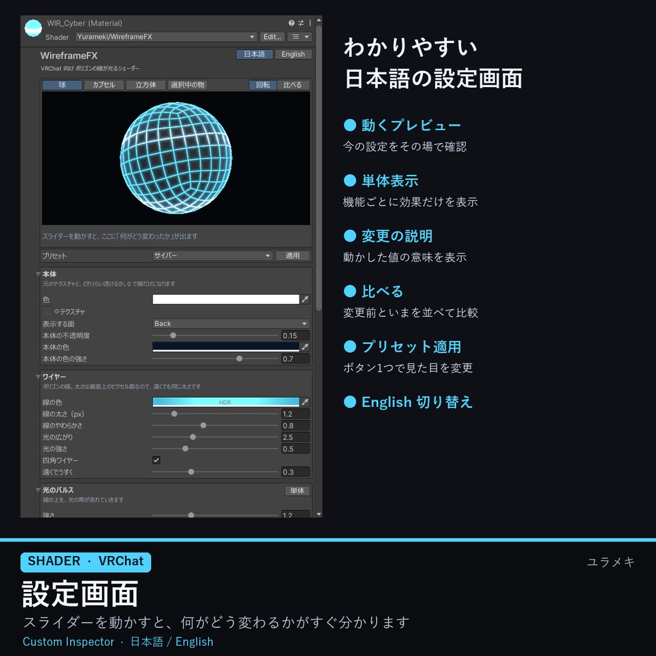Click the WireframeFX heading text
The image size is (656, 656).
pos(69,56)
